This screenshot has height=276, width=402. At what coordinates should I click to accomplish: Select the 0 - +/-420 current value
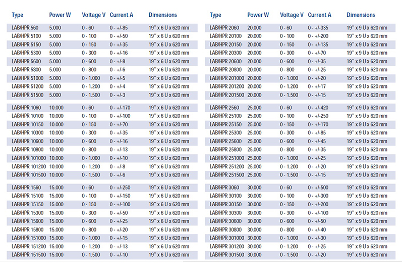coord(318,108)
